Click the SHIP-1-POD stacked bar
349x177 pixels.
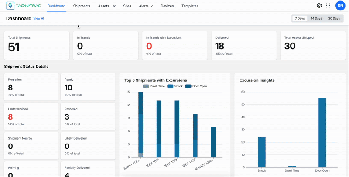tap(140, 125)
